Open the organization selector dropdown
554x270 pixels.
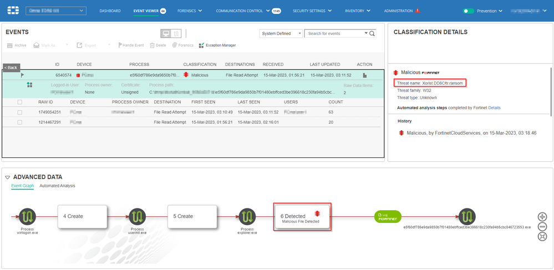pyautogui.click(x=56, y=11)
